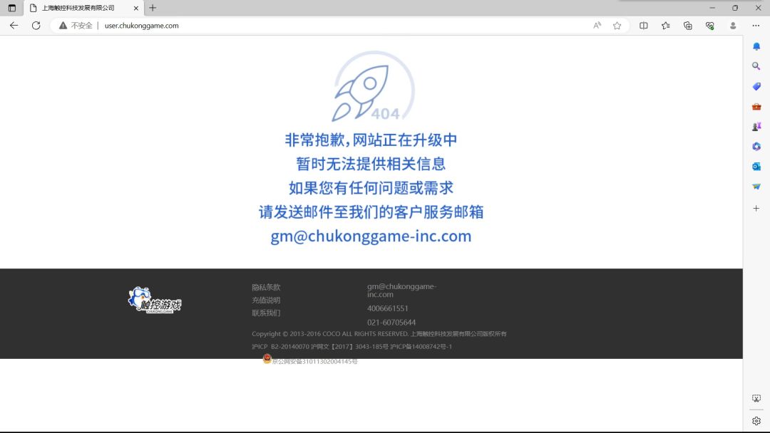Close the 上海触控科技发展有限公司 tab
This screenshot has height=433, width=770.
[x=136, y=8]
